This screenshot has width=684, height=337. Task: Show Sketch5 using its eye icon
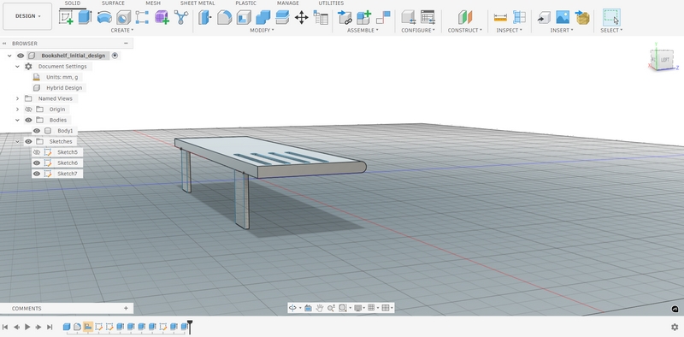[x=37, y=152]
